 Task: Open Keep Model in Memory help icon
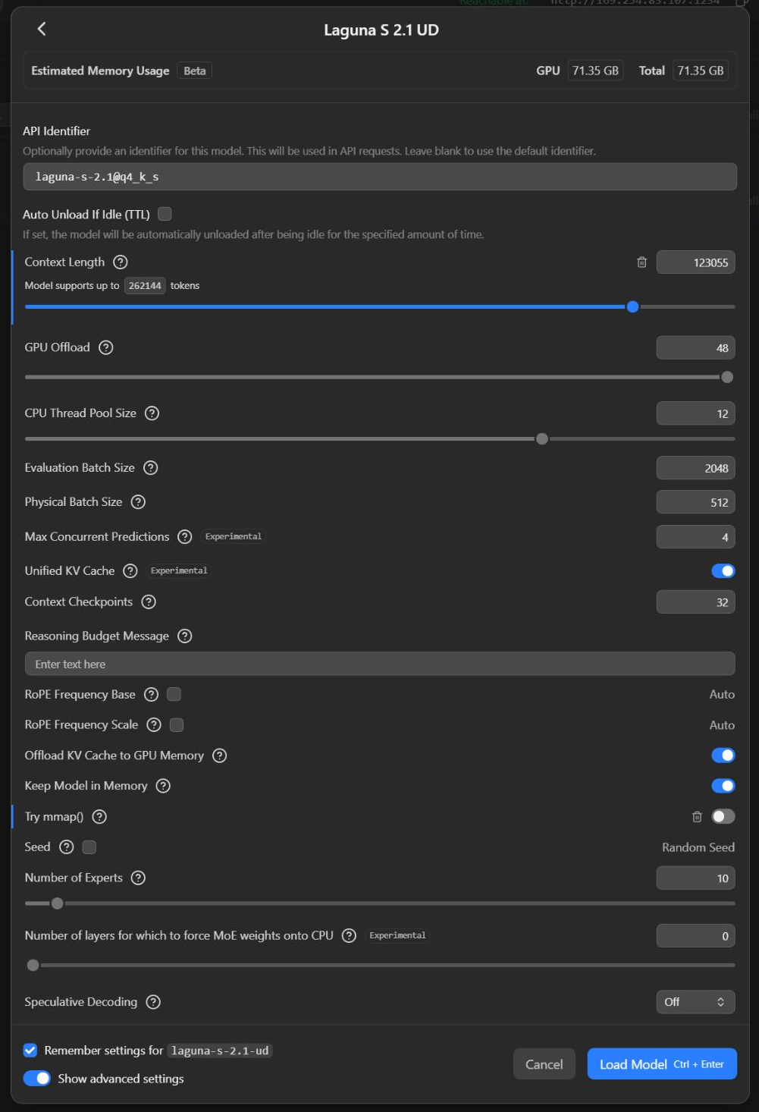click(163, 786)
